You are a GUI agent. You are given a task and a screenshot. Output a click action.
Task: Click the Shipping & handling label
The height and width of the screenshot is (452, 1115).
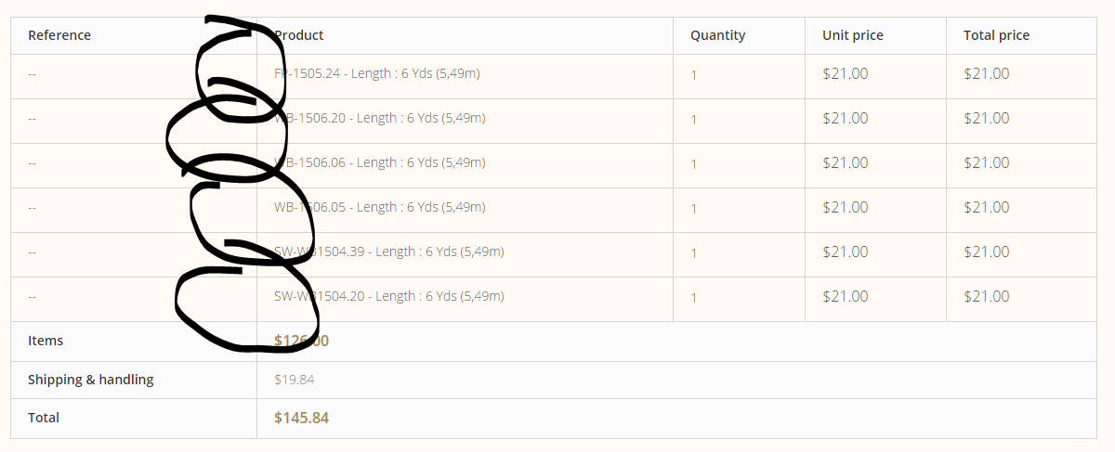90,380
